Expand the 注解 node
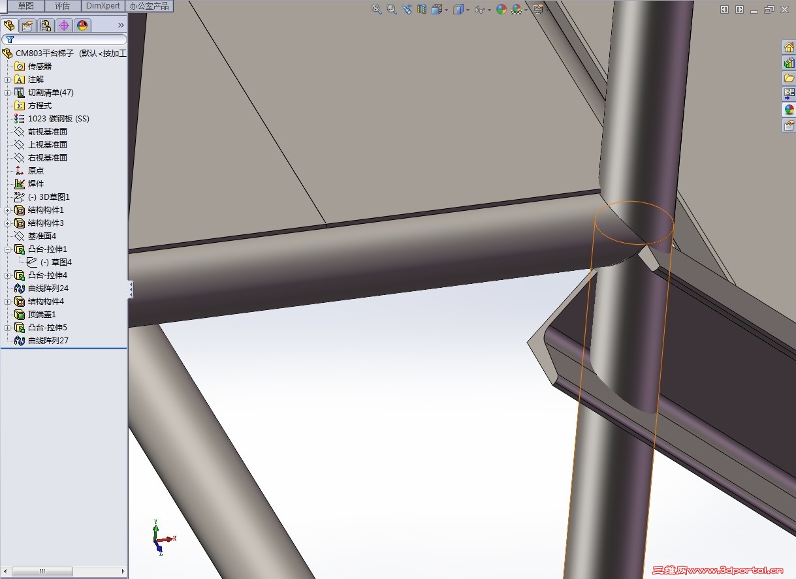Screen dimensions: 796x579 (x=8, y=80)
